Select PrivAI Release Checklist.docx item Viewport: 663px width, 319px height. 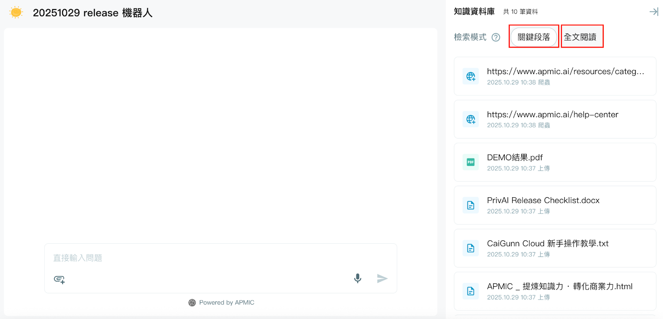(x=543, y=201)
